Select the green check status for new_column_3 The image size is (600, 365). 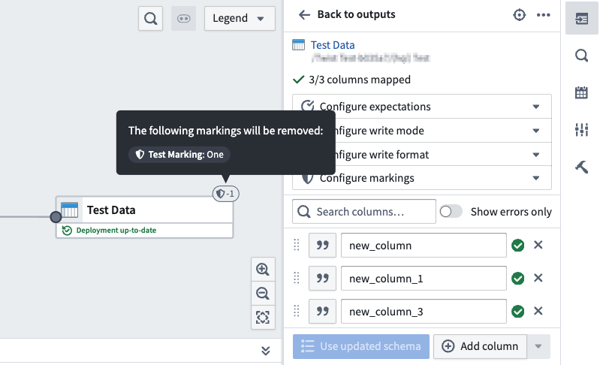(x=517, y=312)
